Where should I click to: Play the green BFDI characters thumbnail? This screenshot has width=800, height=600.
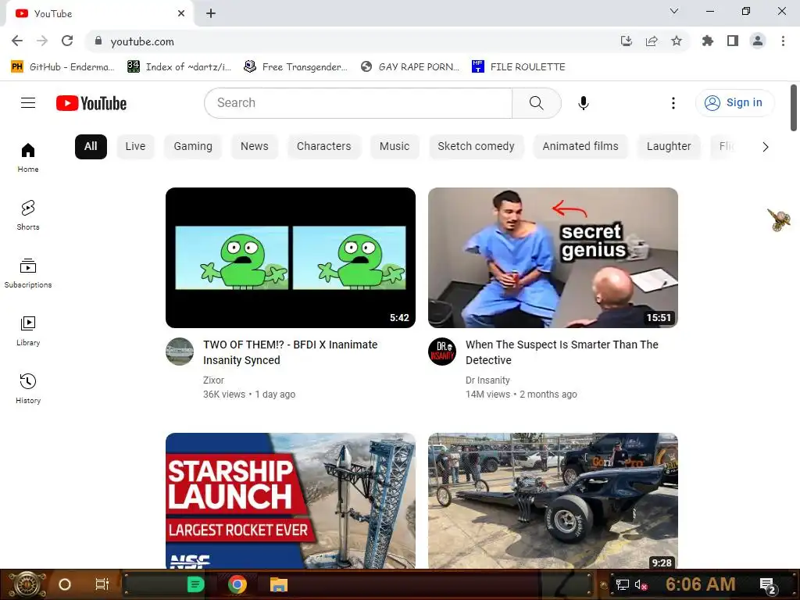tap(291, 258)
